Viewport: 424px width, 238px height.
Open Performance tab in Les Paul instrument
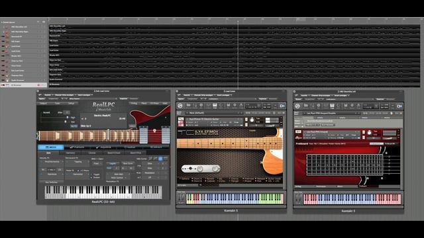click(x=321, y=186)
